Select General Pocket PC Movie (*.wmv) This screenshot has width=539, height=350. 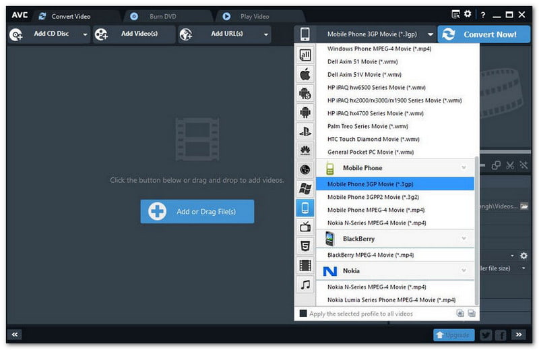pyautogui.click(x=395, y=152)
